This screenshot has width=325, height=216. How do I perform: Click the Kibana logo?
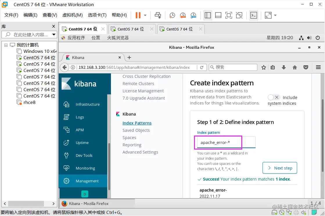tap(79, 84)
